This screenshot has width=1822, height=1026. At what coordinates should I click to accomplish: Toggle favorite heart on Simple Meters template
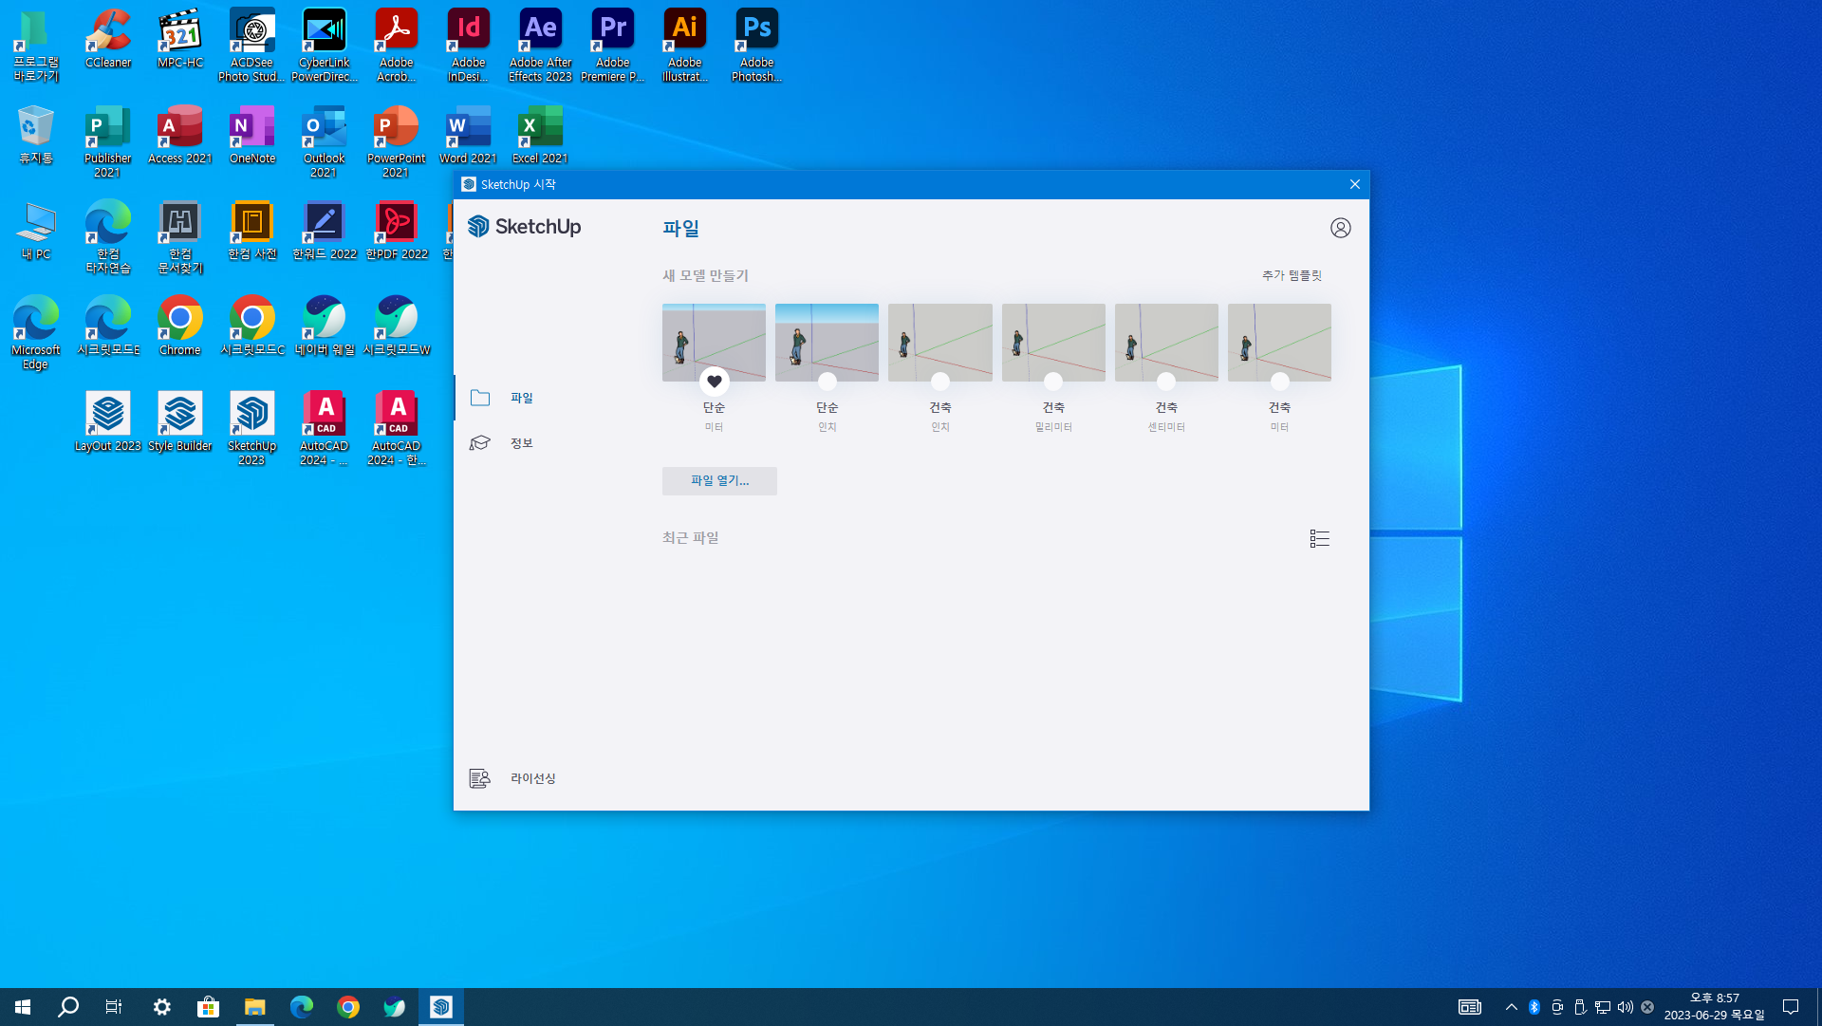(x=714, y=382)
